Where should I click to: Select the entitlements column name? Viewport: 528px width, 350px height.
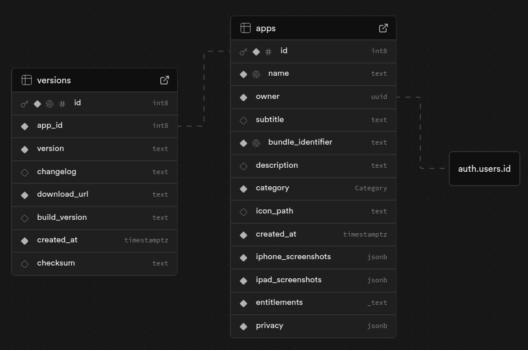pos(279,303)
